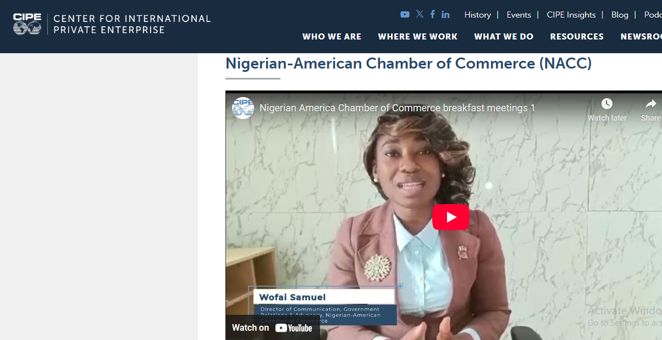Open the LinkedIn social icon

pos(445,15)
